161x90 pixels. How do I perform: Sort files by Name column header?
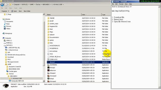(x=63, y=14)
